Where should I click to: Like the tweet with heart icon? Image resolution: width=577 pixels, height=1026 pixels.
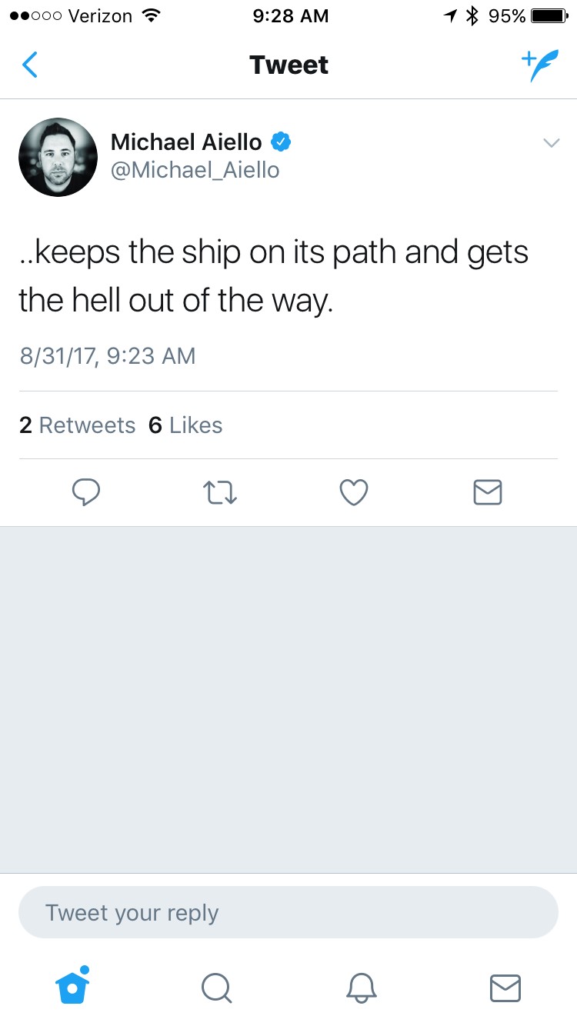tap(354, 492)
